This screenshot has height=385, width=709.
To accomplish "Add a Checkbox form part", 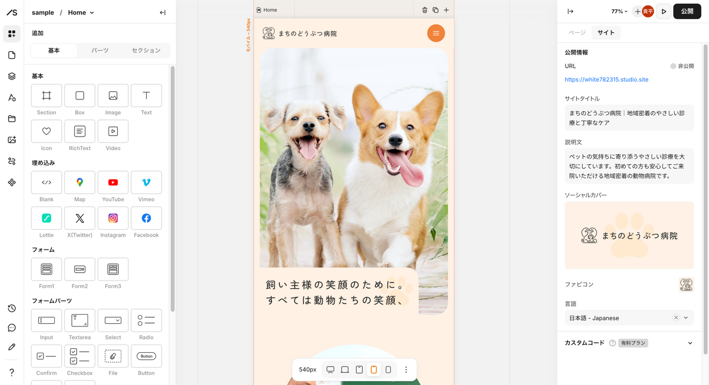I will 79,356.
